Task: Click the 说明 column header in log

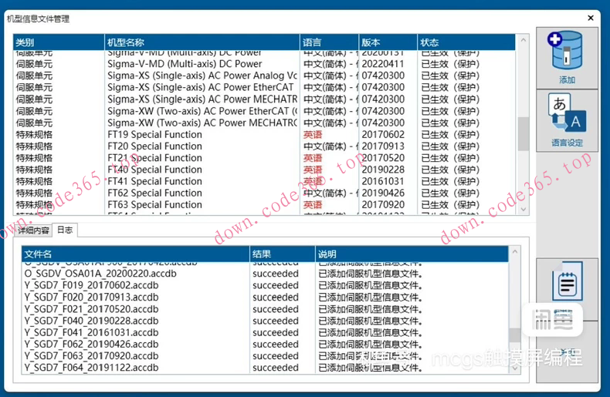Action: pyautogui.click(x=412, y=254)
